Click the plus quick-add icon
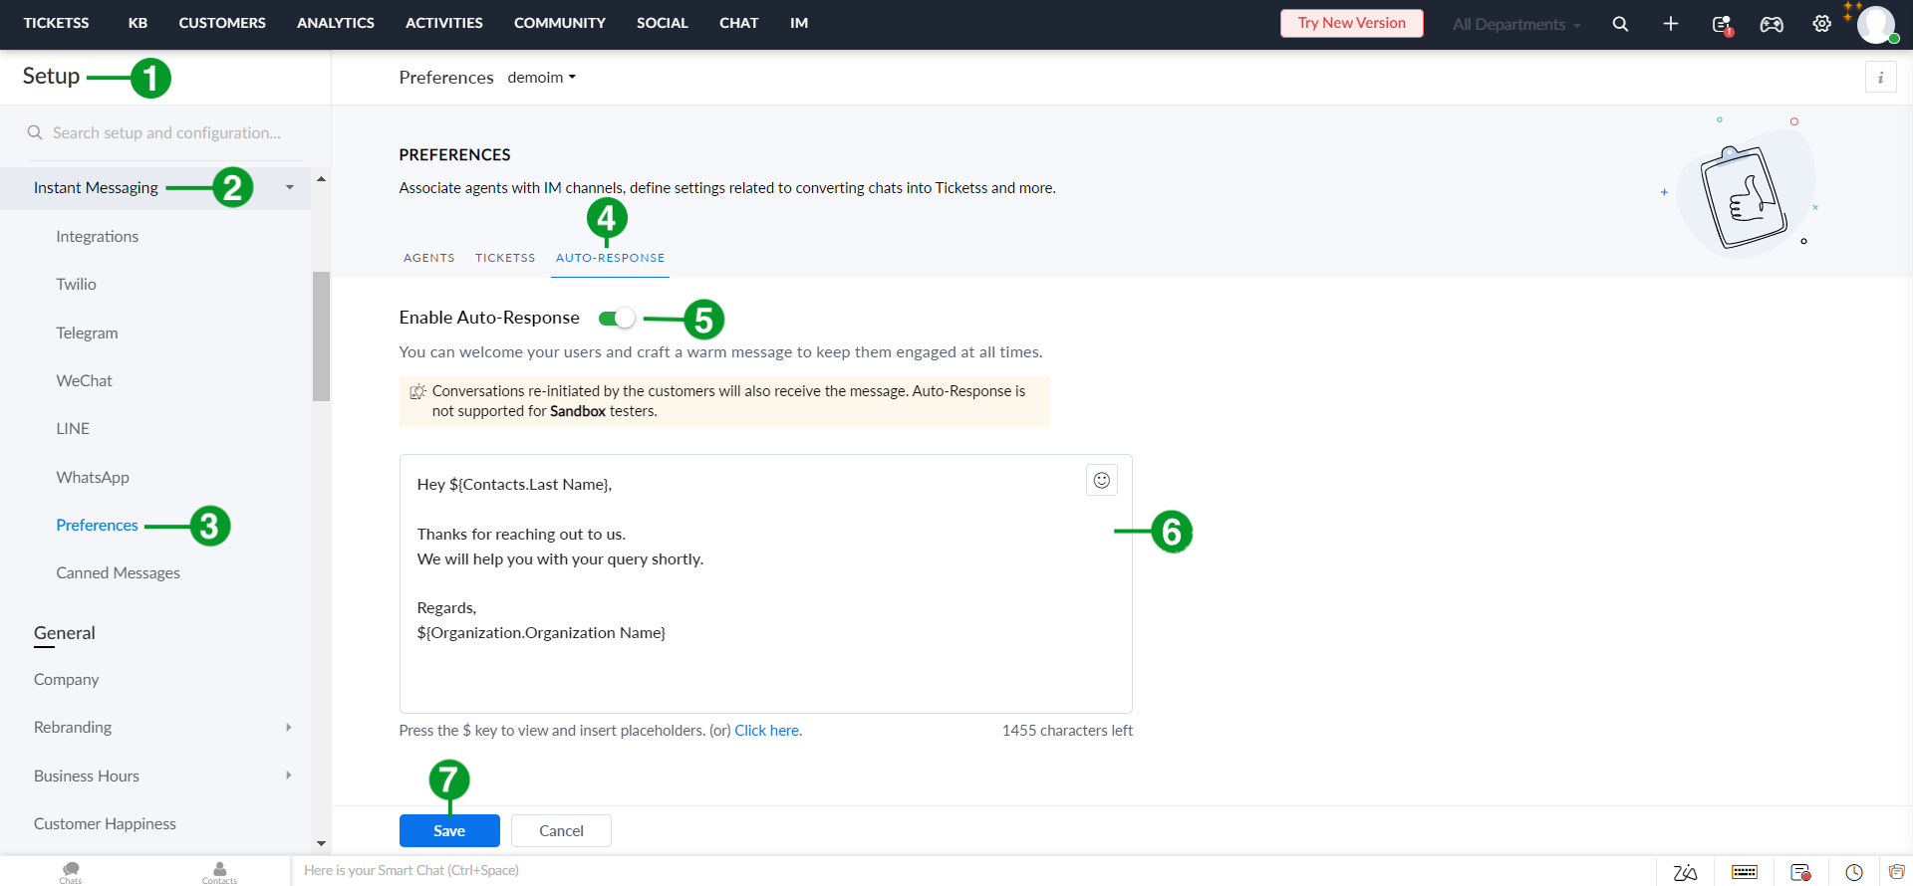The image size is (1913, 886). coord(1671,24)
